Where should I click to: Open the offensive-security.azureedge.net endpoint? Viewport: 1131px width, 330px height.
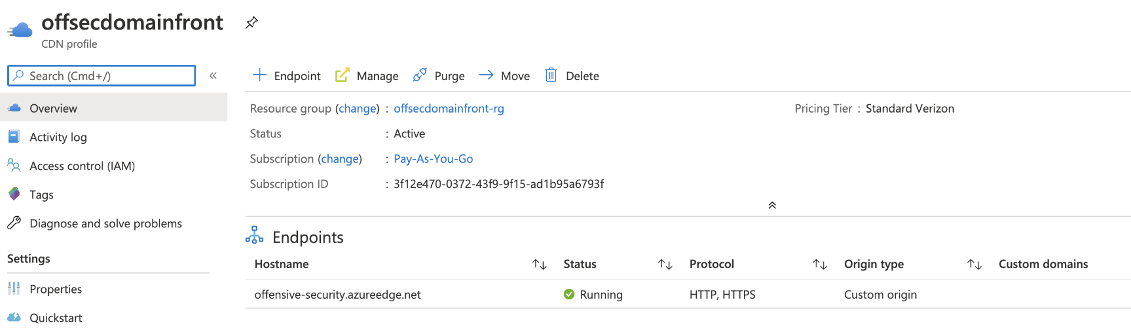(x=338, y=295)
